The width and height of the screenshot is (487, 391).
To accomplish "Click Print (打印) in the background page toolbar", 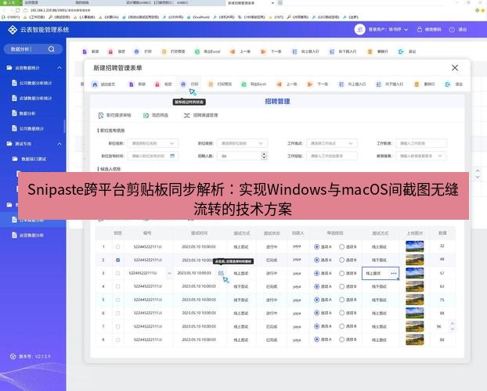I will pyautogui.click(x=142, y=52).
